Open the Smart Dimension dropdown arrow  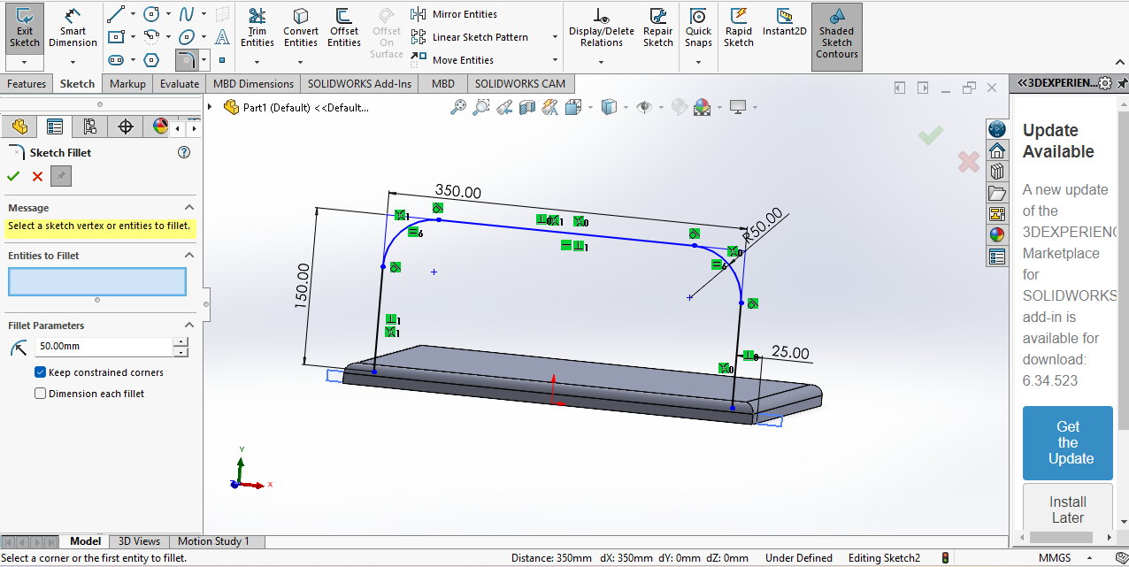[73, 62]
